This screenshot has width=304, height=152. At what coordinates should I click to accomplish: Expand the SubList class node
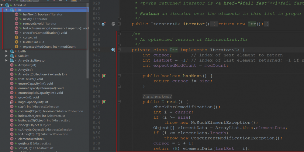6,56
